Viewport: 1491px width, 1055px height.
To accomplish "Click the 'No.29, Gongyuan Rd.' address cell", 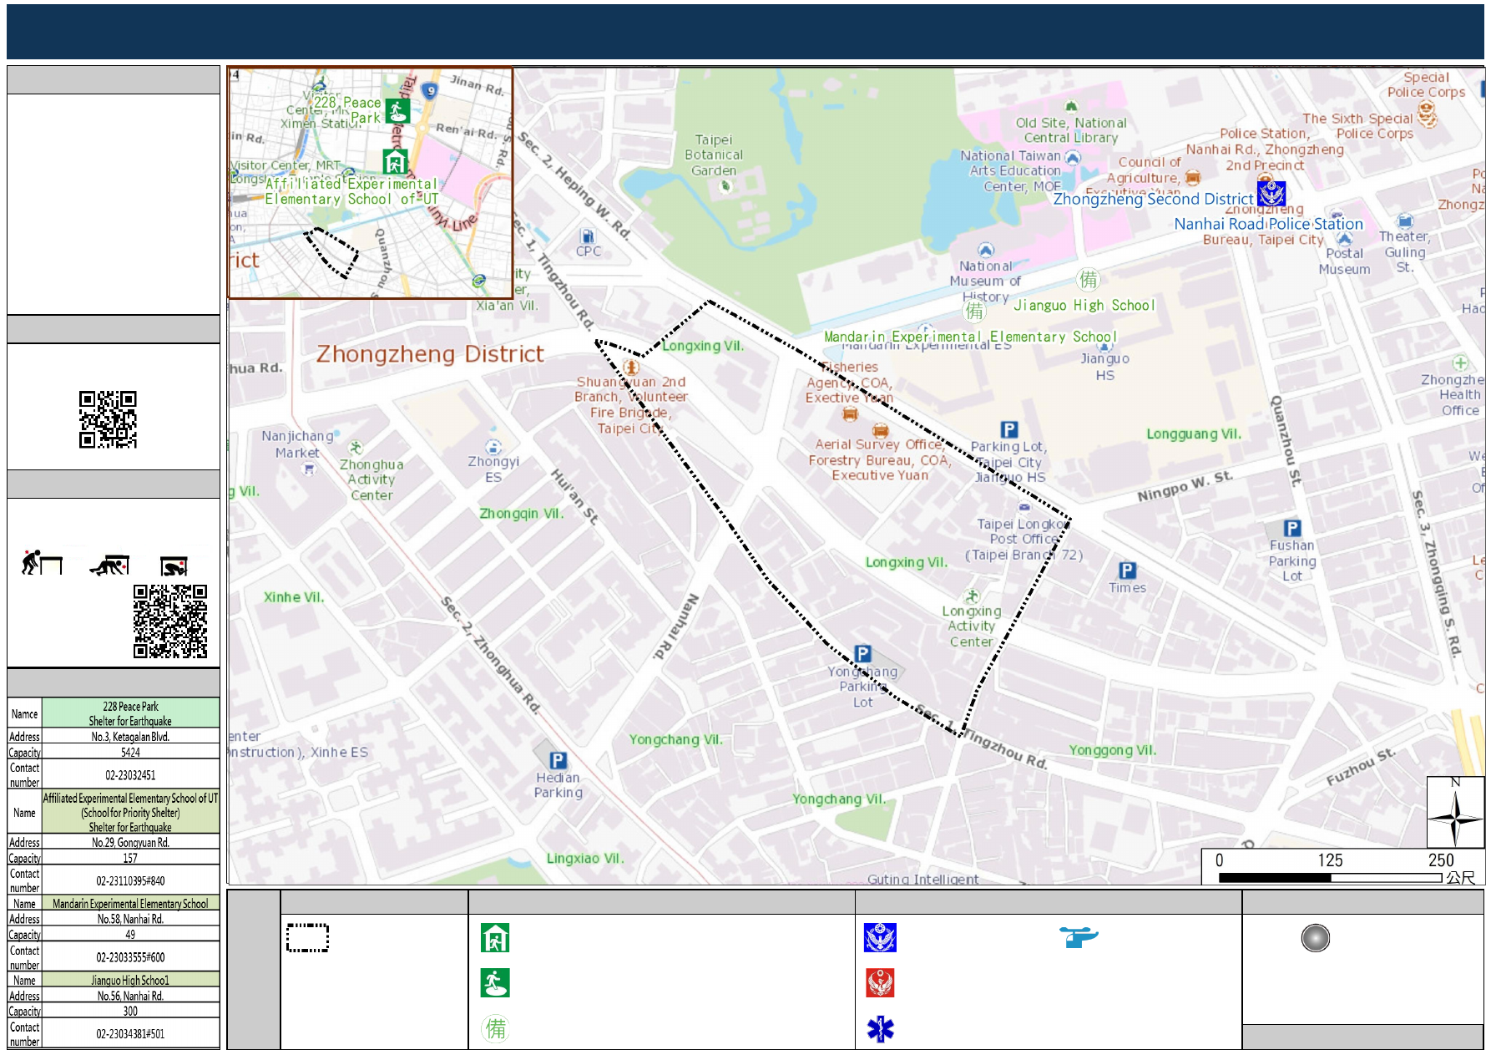I will (130, 843).
